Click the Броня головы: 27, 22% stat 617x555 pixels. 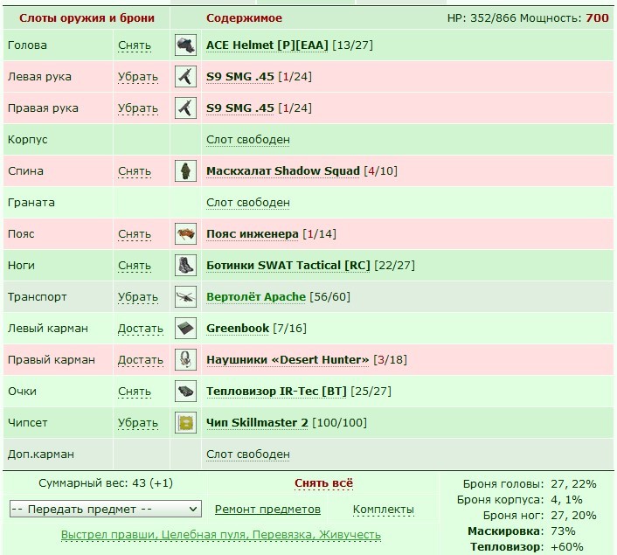point(530,483)
